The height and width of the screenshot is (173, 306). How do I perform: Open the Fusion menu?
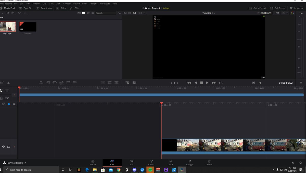tap(76, 4)
